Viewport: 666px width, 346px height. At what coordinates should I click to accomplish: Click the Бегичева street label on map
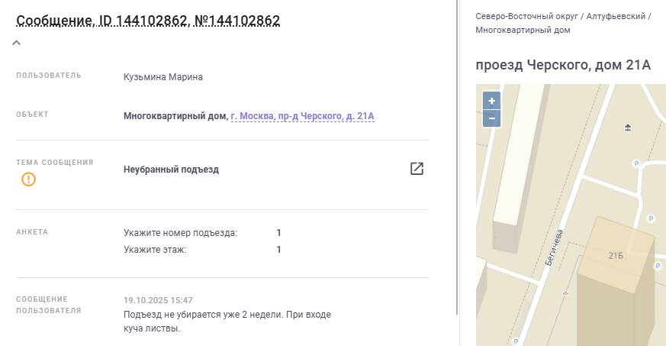click(x=554, y=246)
